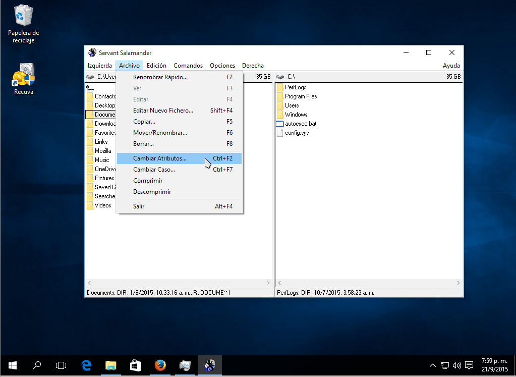516x377 pixels.
Task: Click the left panel scrollbar left arrow
Action: click(x=89, y=283)
